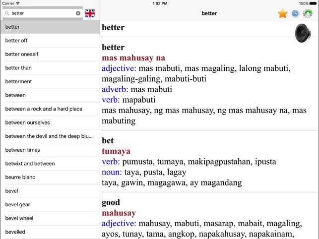319x239 pixels.
Task: Open "between a rock and a hard place"
Action: click(x=44, y=109)
